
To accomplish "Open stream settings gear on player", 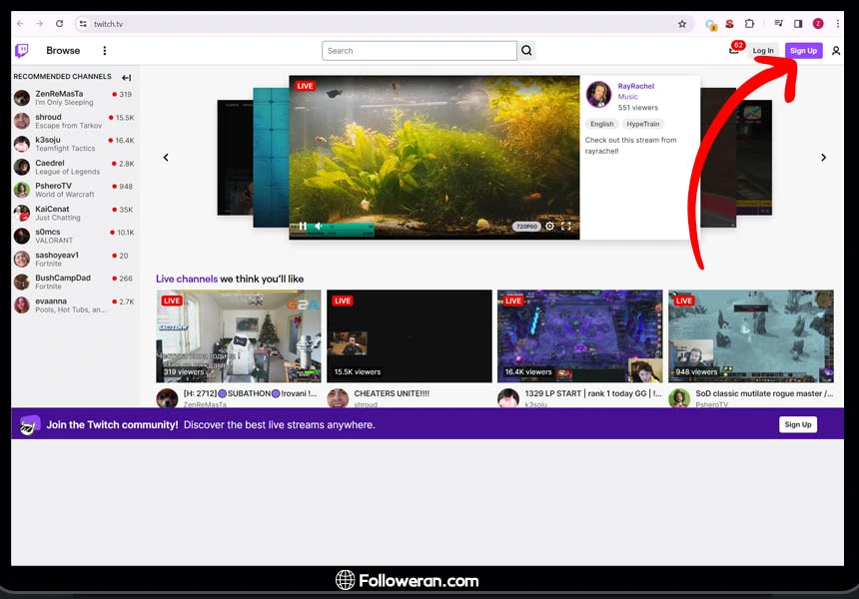I will [x=549, y=227].
